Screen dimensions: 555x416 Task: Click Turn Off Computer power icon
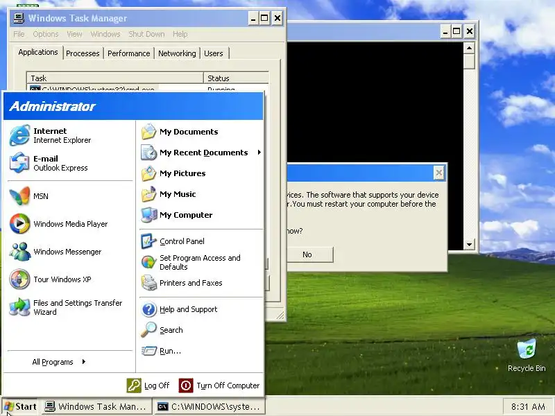[186, 385]
